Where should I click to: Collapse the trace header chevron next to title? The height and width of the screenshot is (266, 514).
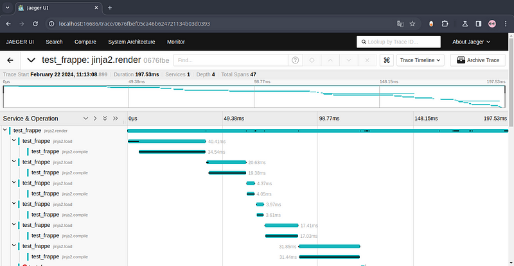point(31,60)
